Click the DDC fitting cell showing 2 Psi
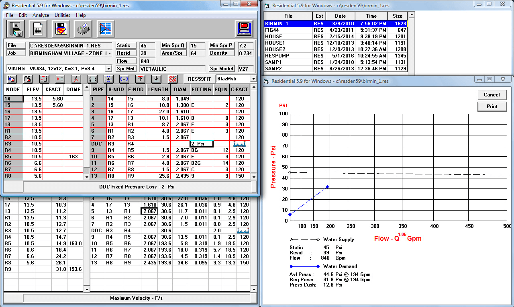This screenshot has width=514, height=307. (202, 143)
